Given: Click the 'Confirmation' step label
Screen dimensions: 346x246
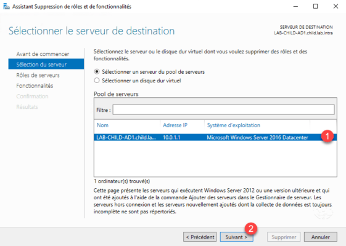Looking at the screenshot, I should [x=32, y=96].
